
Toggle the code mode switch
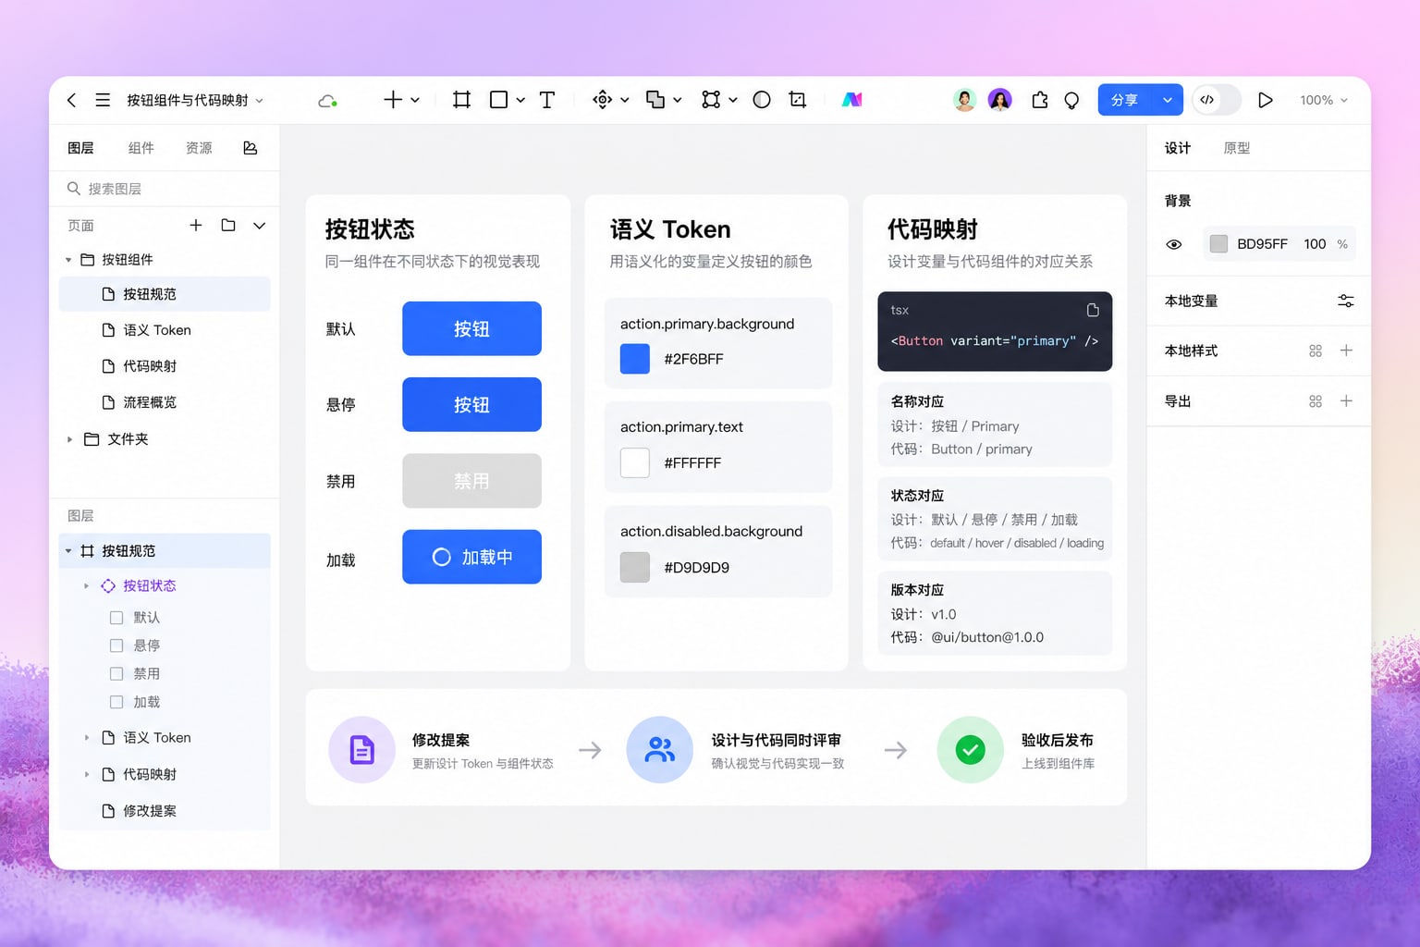1216,100
